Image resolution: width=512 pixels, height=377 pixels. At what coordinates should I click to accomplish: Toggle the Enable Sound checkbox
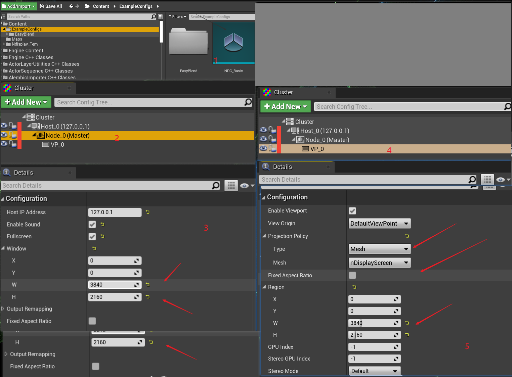click(x=92, y=224)
